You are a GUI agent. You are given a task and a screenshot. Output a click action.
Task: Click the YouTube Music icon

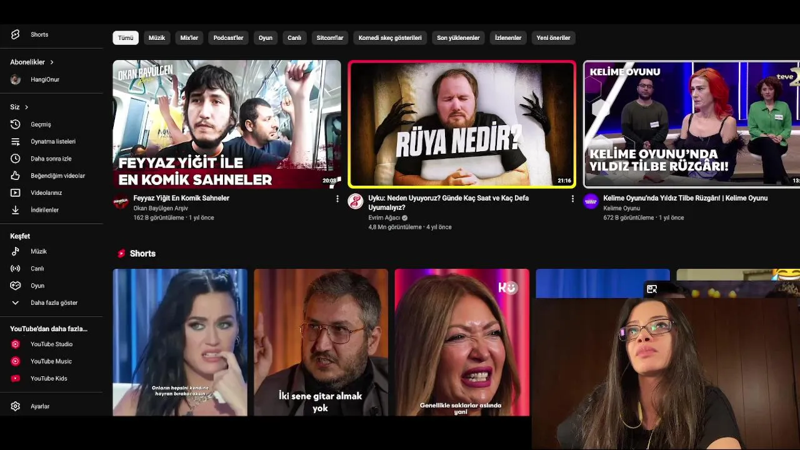tap(16, 361)
